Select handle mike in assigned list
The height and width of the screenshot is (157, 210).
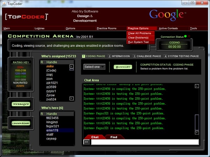coord(50,66)
